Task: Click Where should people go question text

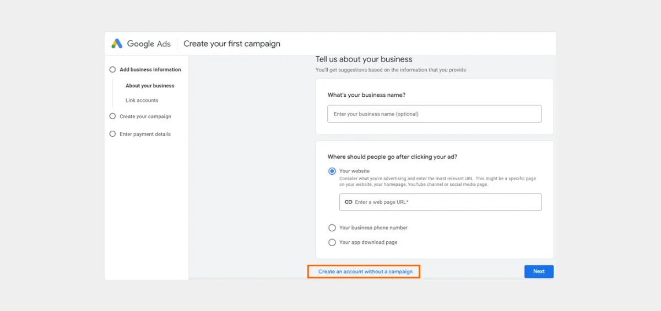Action: click(x=392, y=157)
